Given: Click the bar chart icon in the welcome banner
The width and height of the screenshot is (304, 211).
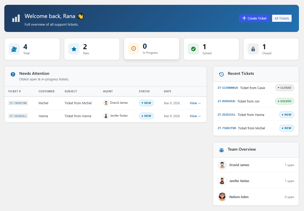Looking at the screenshot, I should coord(15,18).
